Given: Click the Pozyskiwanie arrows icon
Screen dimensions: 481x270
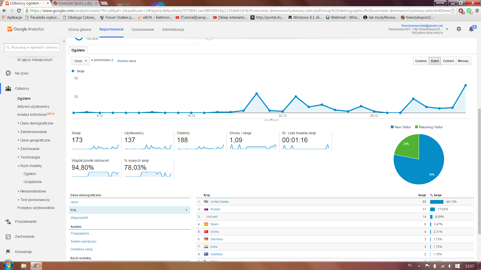Looking at the screenshot, I should point(8,222).
